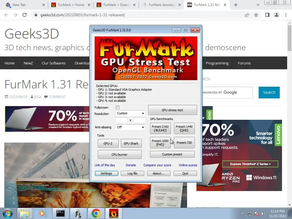The width and height of the screenshot is (292, 219).
Task: Run Preset:1440 (QHD) benchmark
Action: click(184, 128)
